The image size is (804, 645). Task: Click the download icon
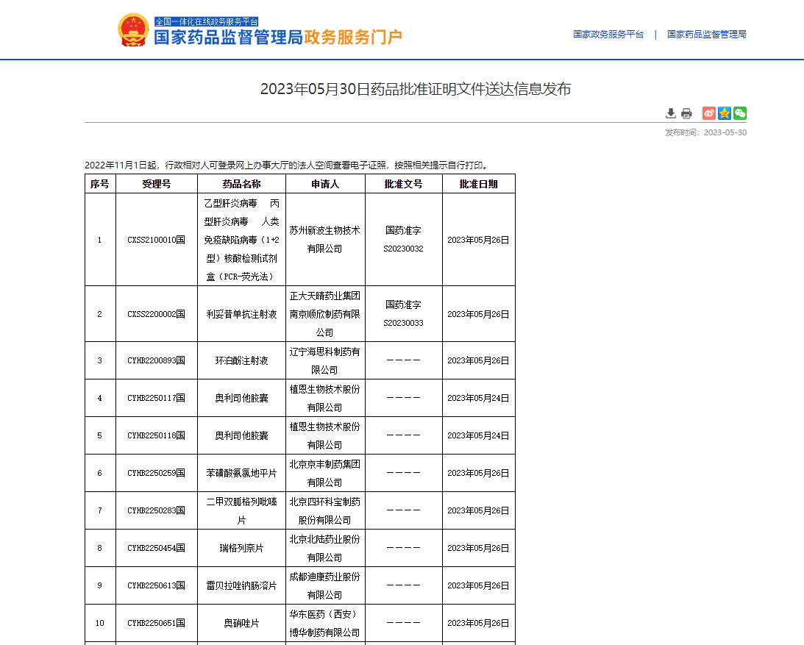tap(670, 113)
